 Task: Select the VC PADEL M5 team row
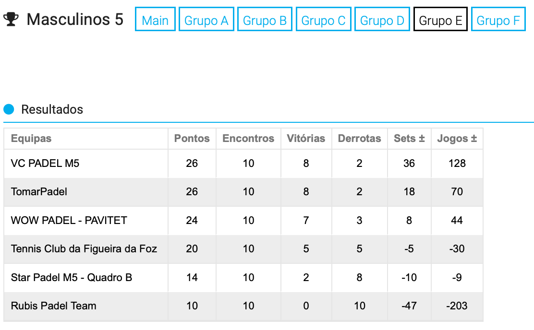[243, 163]
